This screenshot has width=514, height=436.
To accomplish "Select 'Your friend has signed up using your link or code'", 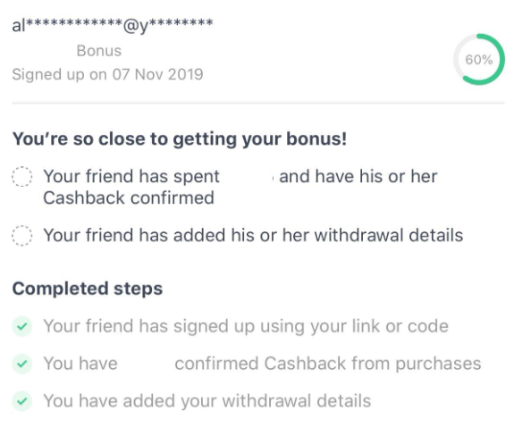I will (246, 326).
